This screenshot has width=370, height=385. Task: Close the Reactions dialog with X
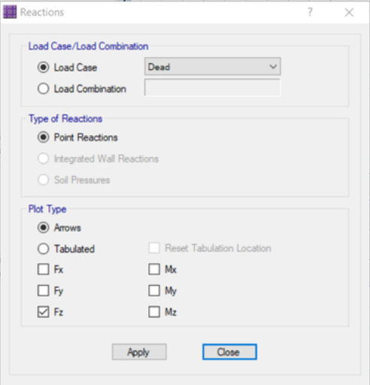coord(349,12)
